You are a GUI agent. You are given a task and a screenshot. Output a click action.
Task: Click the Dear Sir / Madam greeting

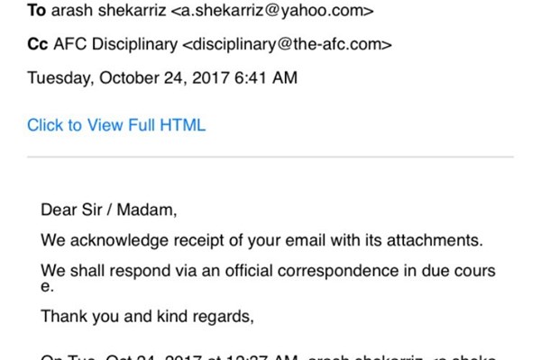[x=109, y=210]
